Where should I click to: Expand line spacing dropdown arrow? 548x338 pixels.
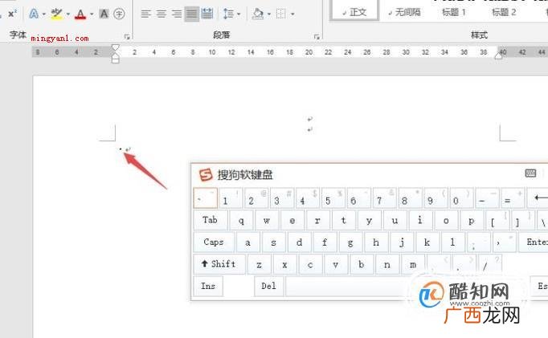[x=239, y=14]
